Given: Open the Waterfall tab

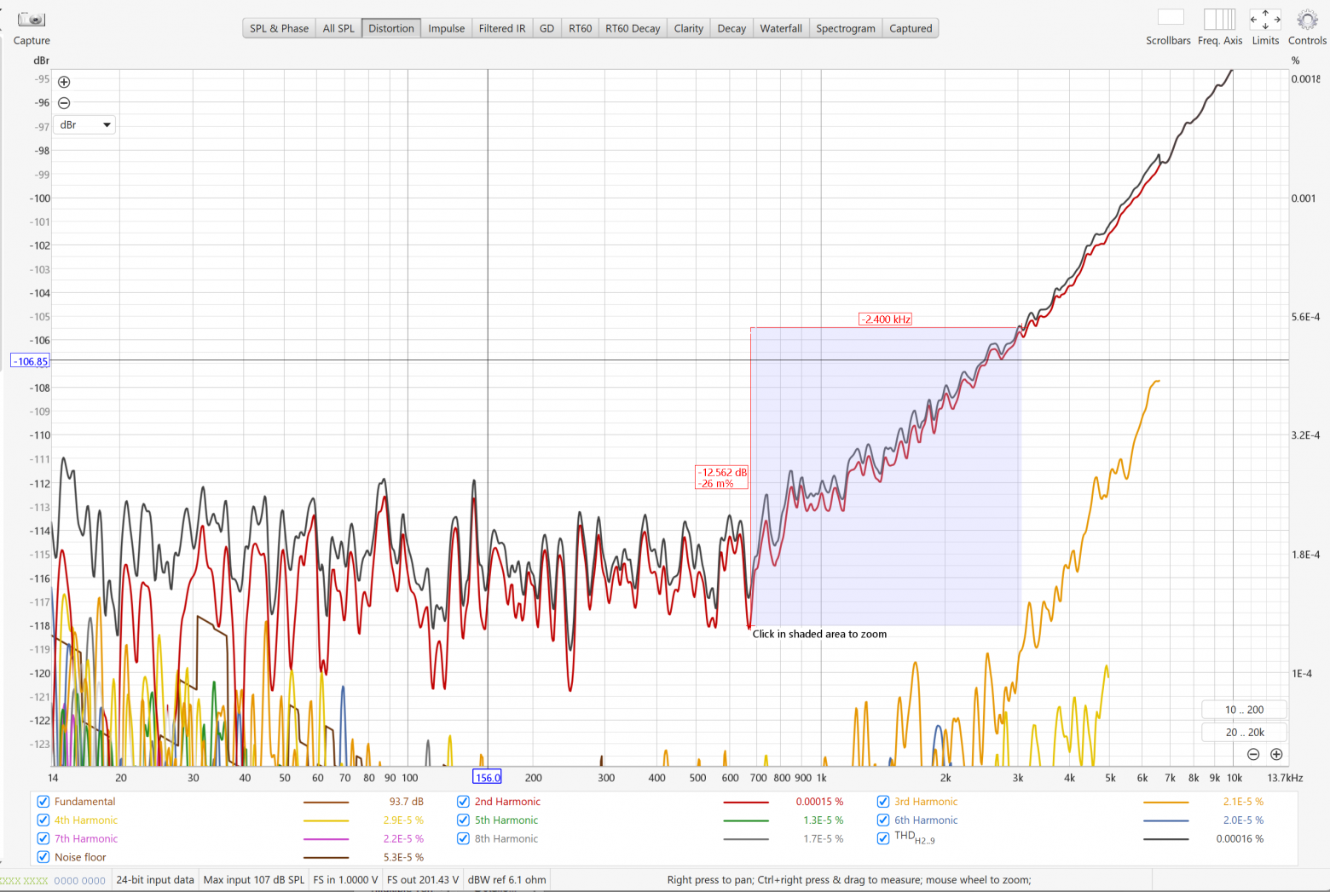Looking at the screenshot, I should pos(781,28).
